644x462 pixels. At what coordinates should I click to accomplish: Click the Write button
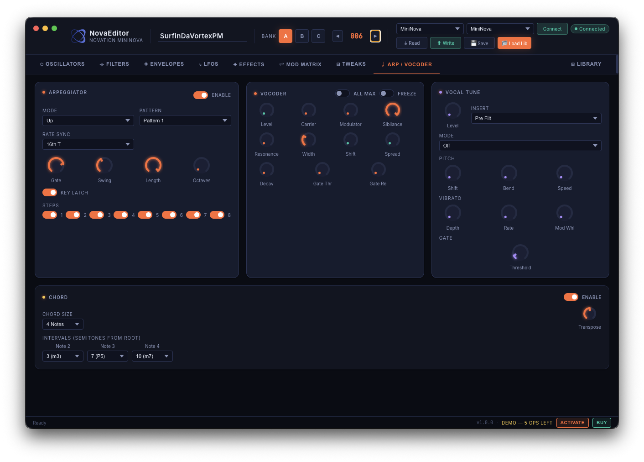pyautogui.click(x=446, y=43)
